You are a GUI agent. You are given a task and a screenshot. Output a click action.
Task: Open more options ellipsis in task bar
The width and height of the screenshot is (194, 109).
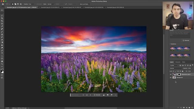pos(115,95)
